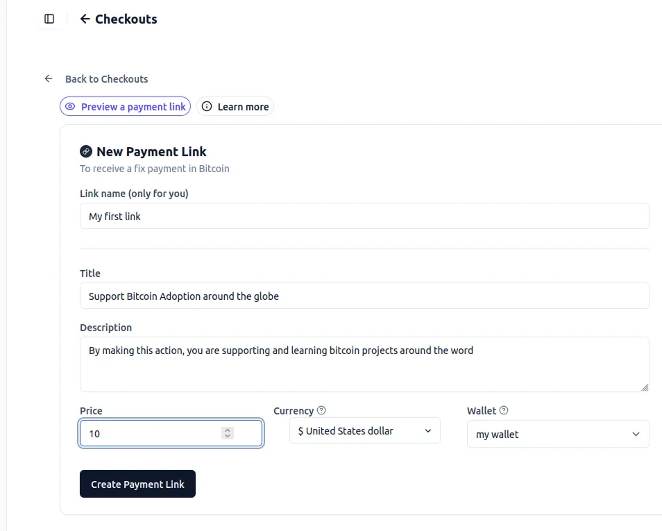Click the arrow beside Back to Checkouts
The height and width of the screenshot is (531, 662).
point(47,78)
